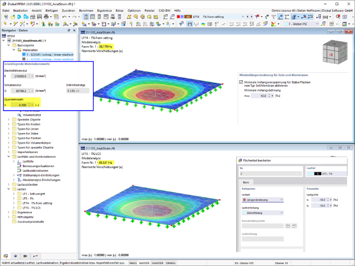Switch navigator to display eye tab
This screenshot has width=355, height=266.
(15, 256)
